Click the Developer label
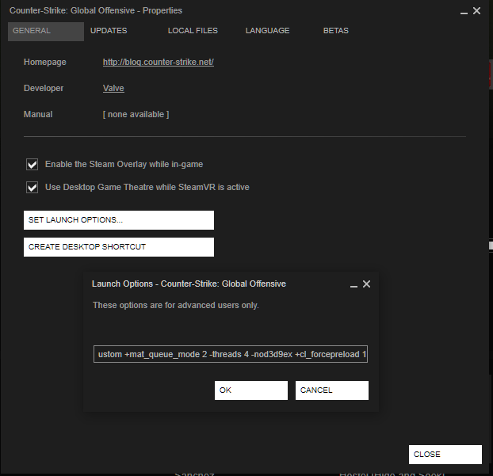The width and height of the screenshot is (493, 476). [44, 88]
